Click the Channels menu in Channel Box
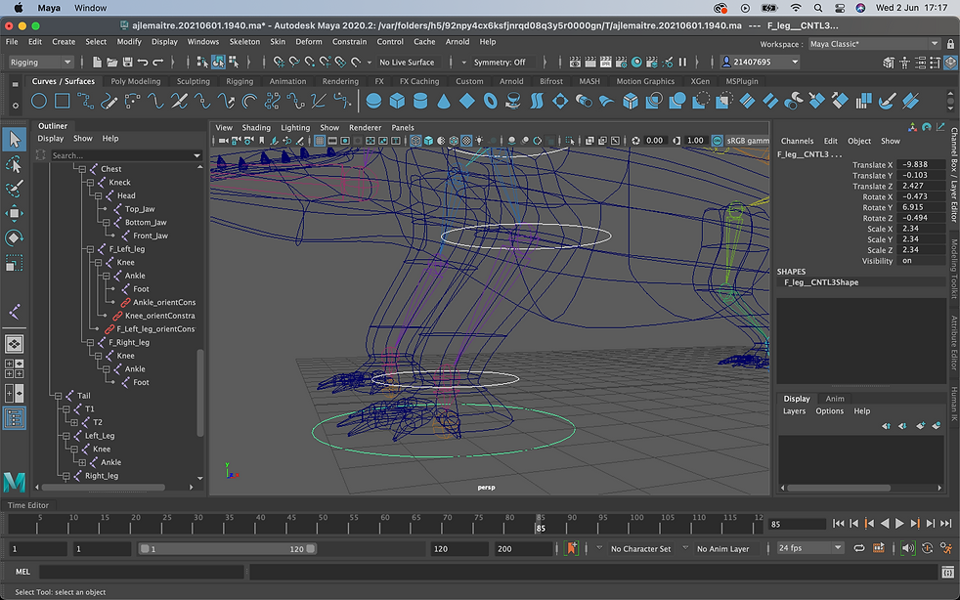This screenshot has width=960, height=600. [x=797, y=141]
